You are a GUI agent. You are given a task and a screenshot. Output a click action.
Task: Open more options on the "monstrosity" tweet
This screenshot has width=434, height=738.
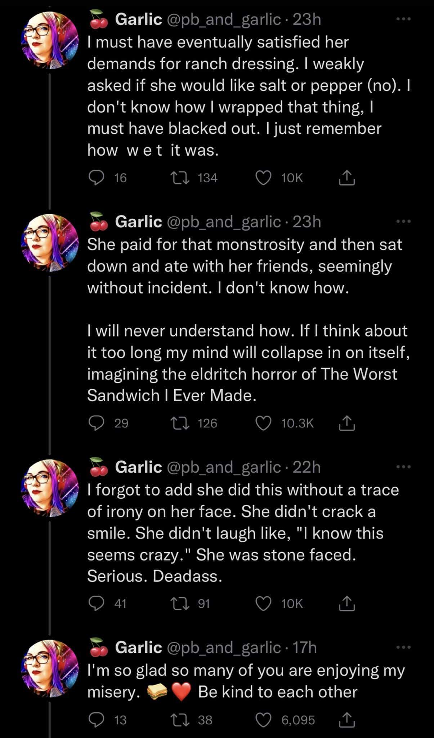pyautogui.click(x=403, y=221)
